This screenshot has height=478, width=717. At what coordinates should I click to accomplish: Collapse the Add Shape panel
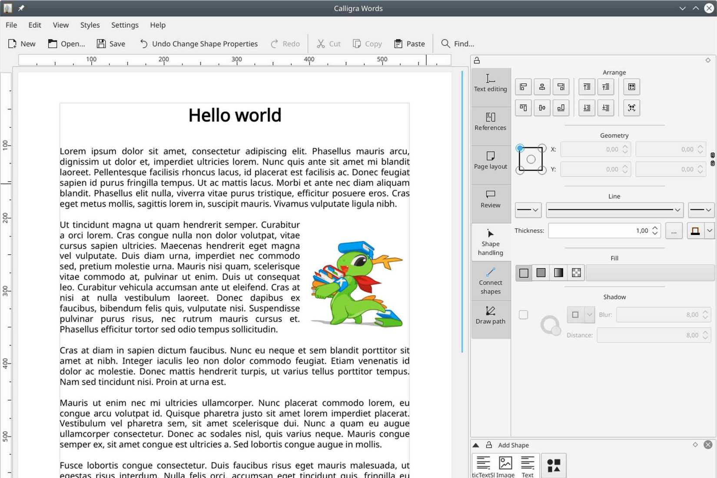[476, 445]
